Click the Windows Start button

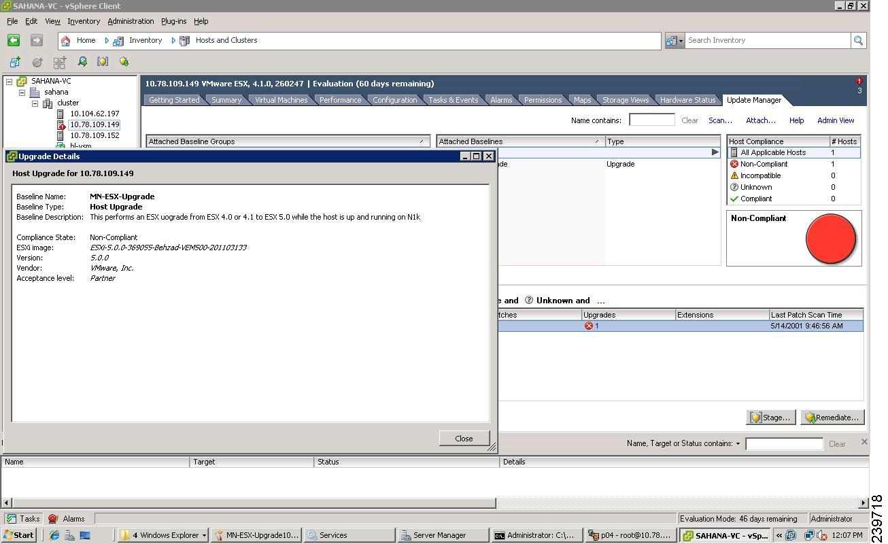click(19, 535)
